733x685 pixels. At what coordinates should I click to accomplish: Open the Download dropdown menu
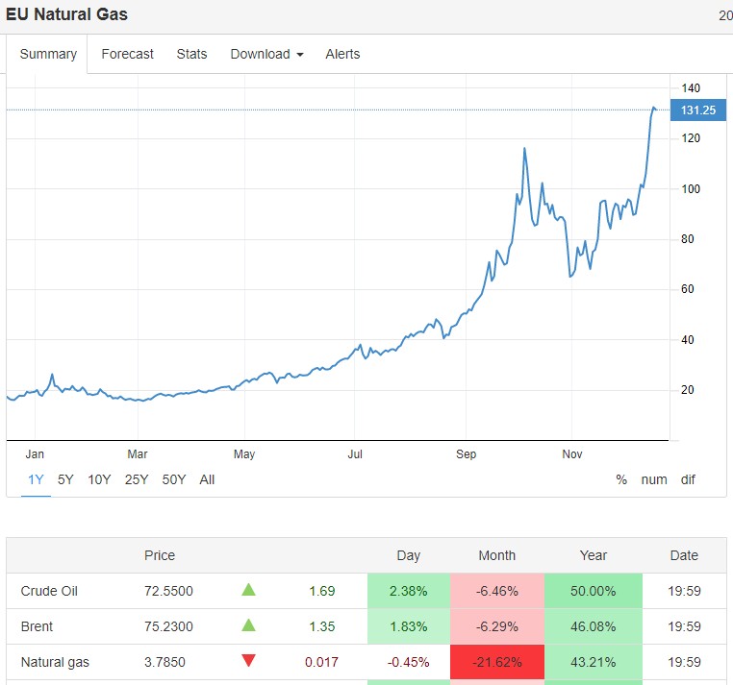(266, 54)
